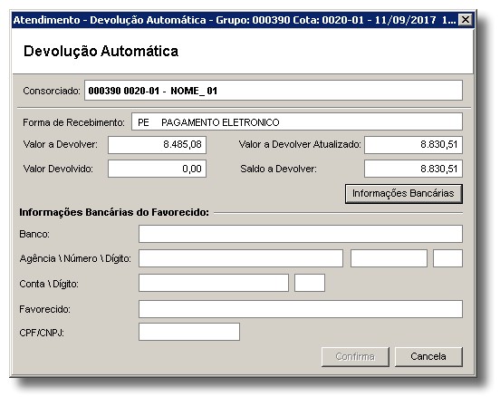Screen dimensions: 500x397
Task: Select the Valor Devolvido field showing 0,00
Action: click(157, 169)
